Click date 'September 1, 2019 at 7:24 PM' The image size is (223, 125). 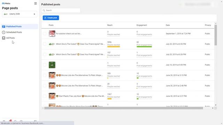178,34
